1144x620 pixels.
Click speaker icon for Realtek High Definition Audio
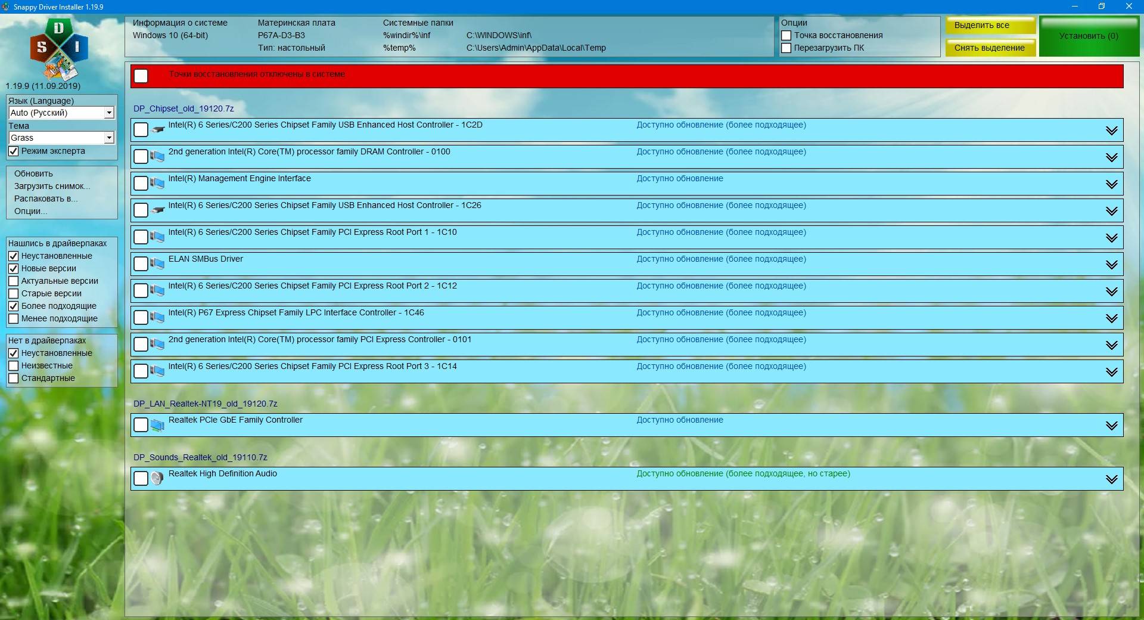tap(157, 478)
